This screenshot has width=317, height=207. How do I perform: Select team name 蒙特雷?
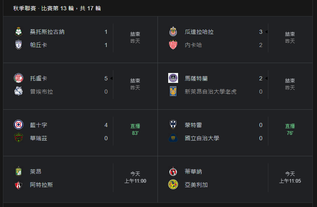(193, 125)
